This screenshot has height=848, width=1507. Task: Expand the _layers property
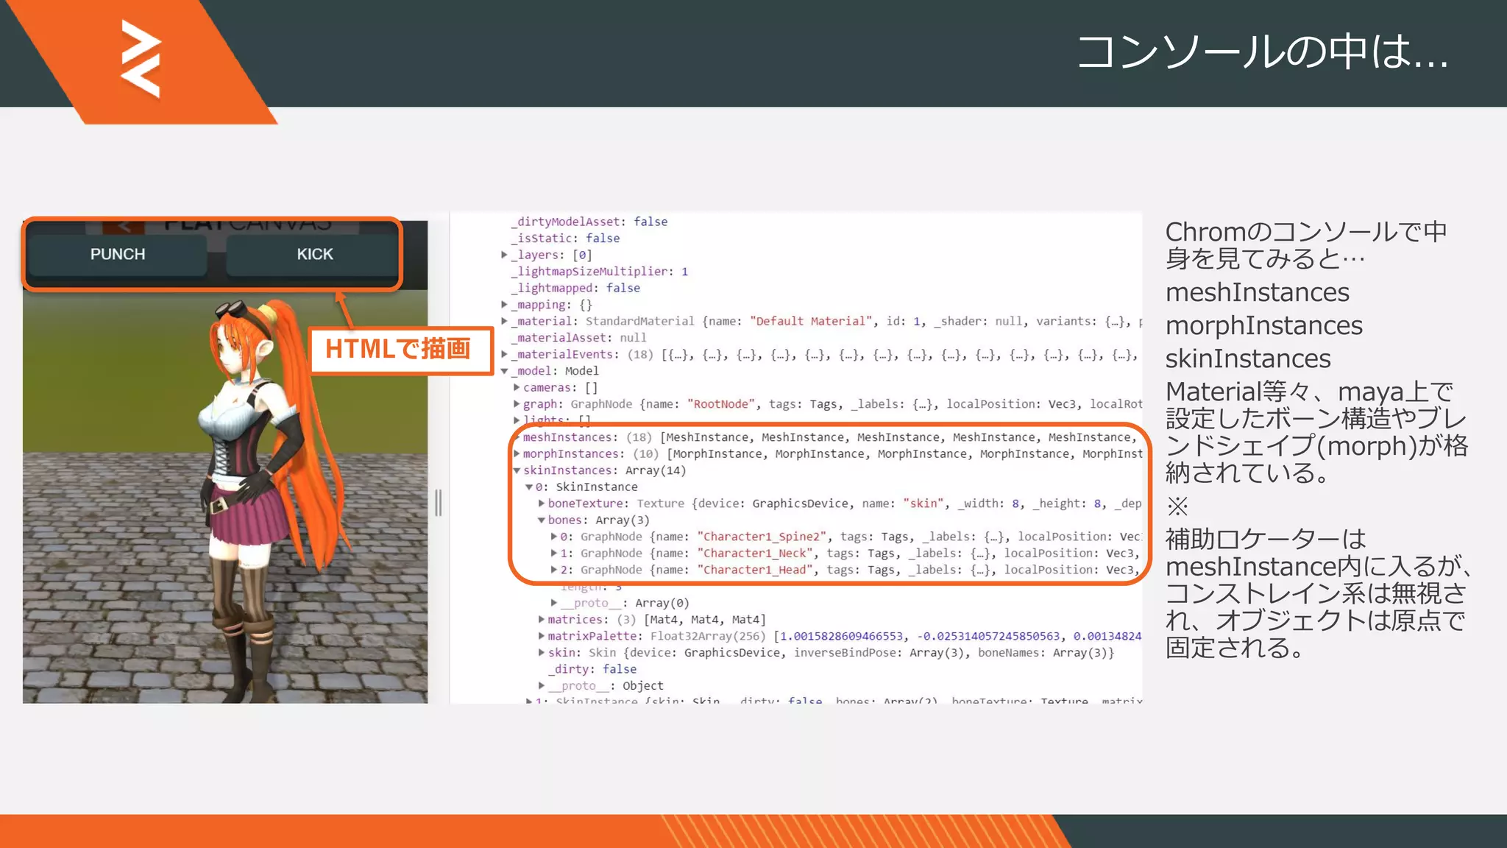505,255
